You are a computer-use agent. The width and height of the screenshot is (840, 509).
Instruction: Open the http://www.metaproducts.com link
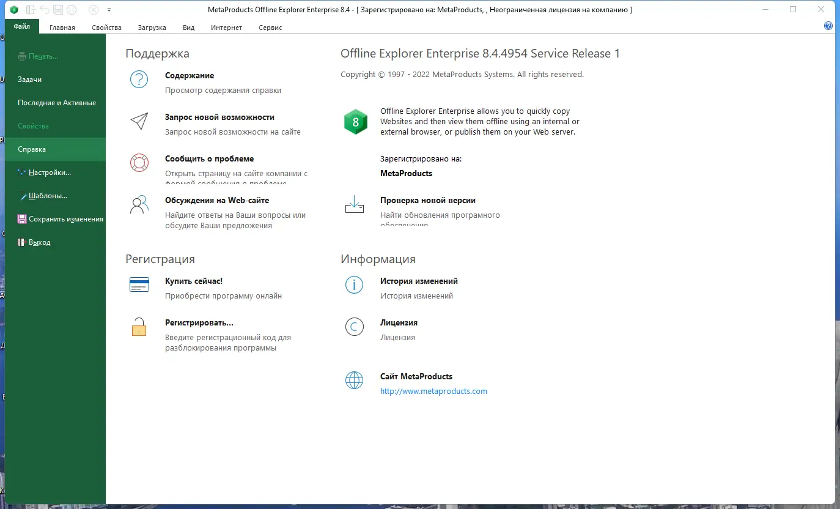pos(433,392)
